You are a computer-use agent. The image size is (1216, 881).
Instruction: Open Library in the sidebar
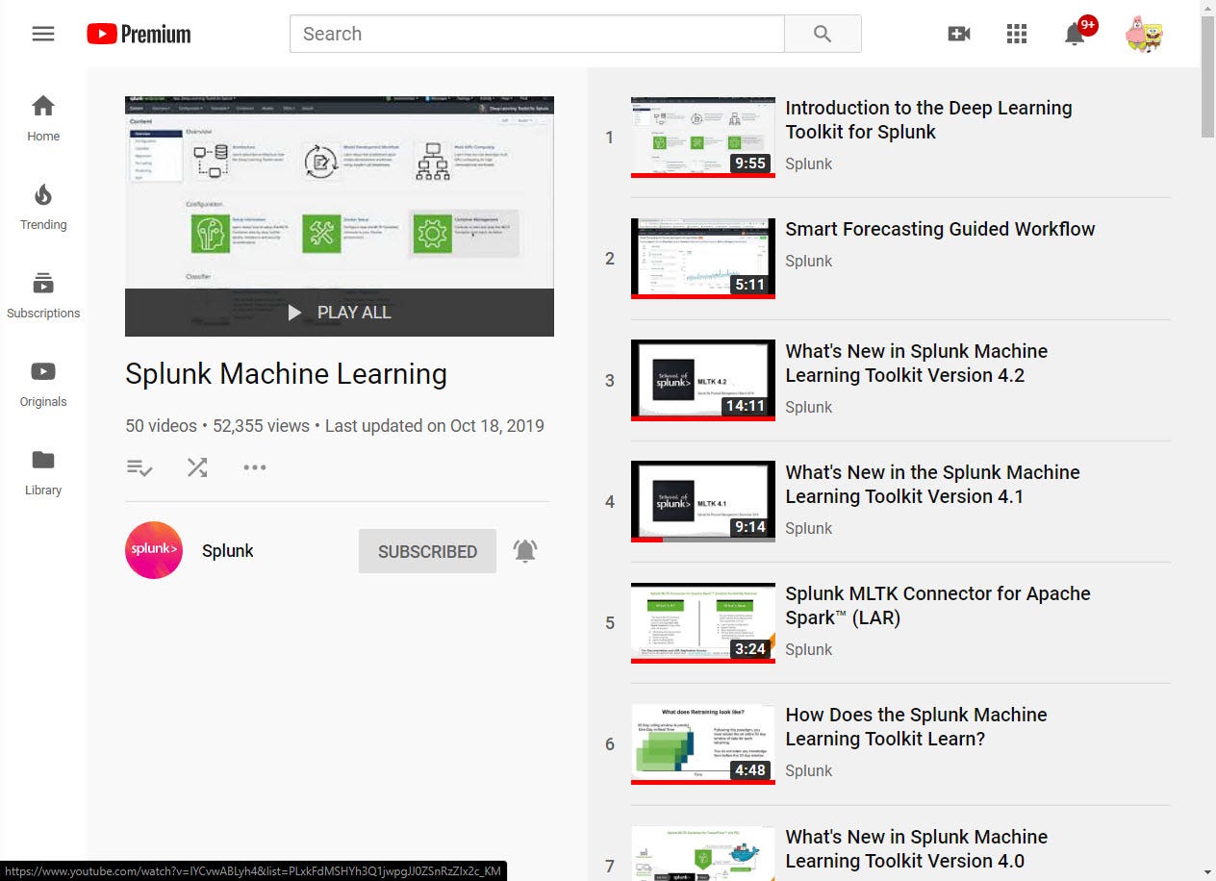click(x=43, y=472)
